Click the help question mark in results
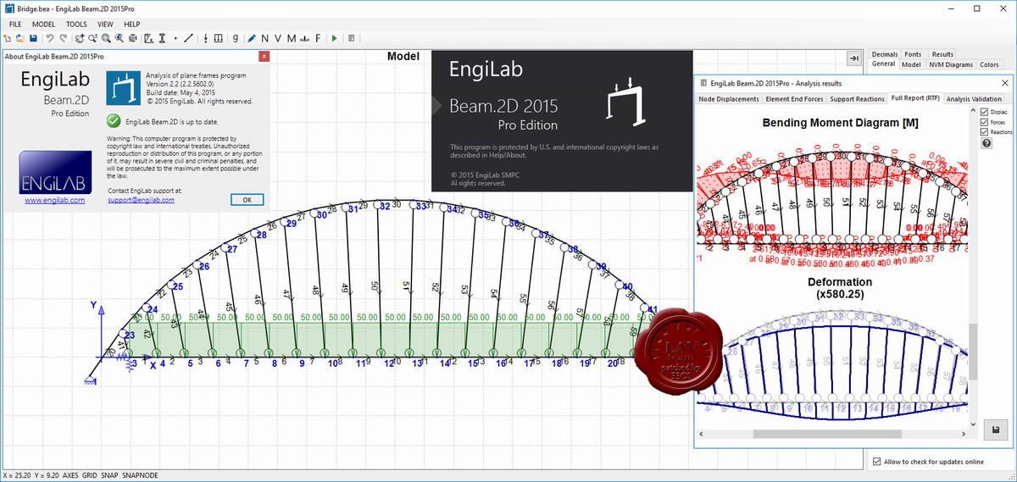Image resolution: width=1017 pixels, height=482 pixels. click(x=986, y=143)
